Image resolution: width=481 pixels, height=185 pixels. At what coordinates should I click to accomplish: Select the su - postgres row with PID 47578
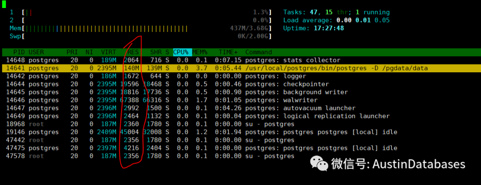(240, 156)
